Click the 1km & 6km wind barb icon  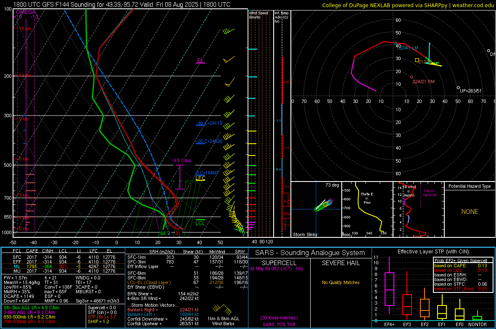pos(222,309)
